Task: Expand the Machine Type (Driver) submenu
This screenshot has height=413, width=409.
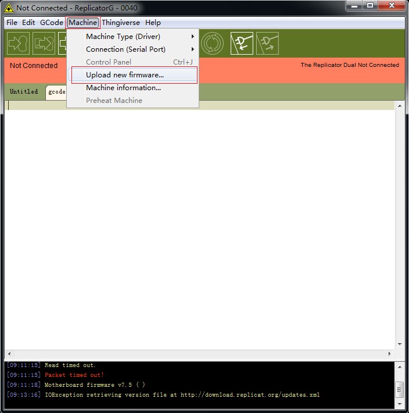Action: coord(133,36)
